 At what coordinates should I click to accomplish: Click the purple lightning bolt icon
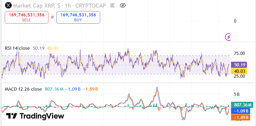pyautogui.click(x=228, y=37)
